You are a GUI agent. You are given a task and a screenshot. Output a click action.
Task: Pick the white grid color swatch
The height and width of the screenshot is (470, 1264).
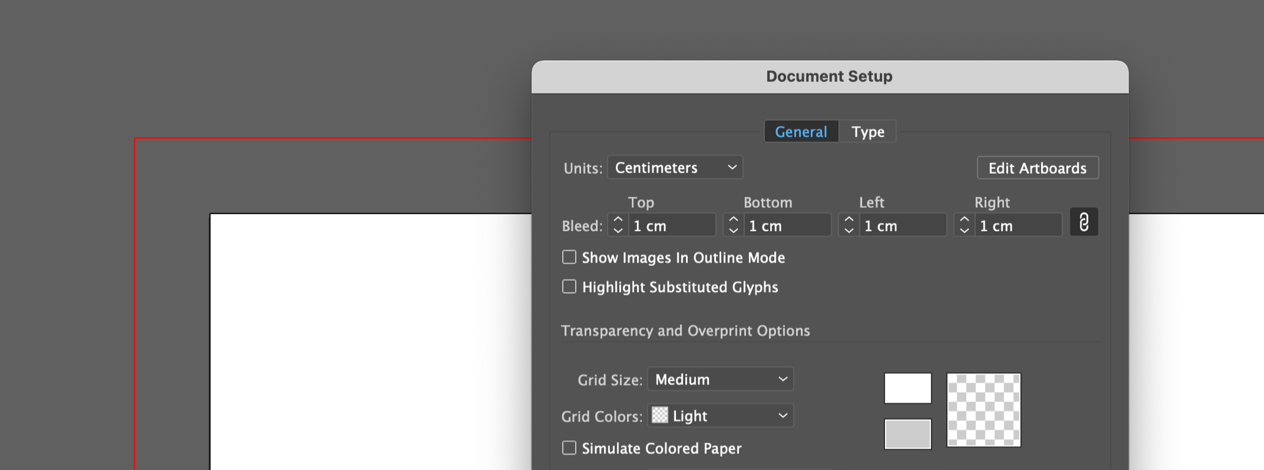pos(908,389)
